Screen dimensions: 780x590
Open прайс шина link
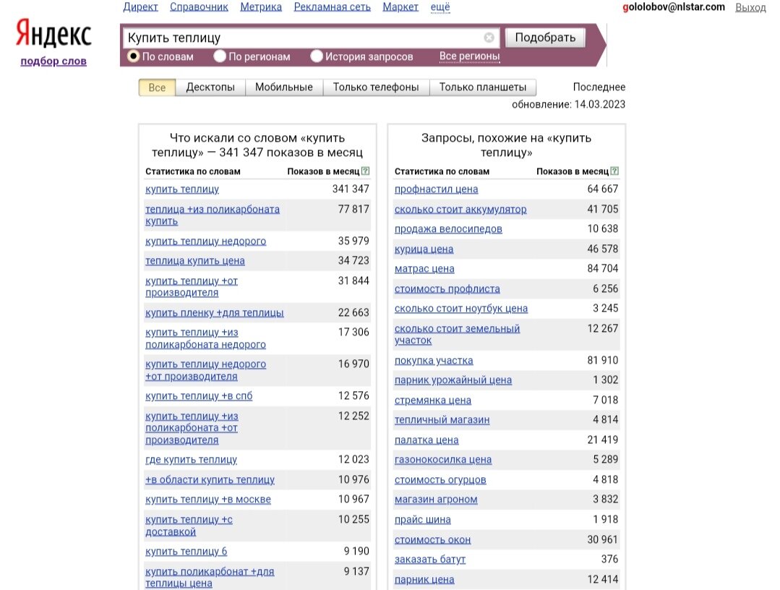tap(423, 519)
